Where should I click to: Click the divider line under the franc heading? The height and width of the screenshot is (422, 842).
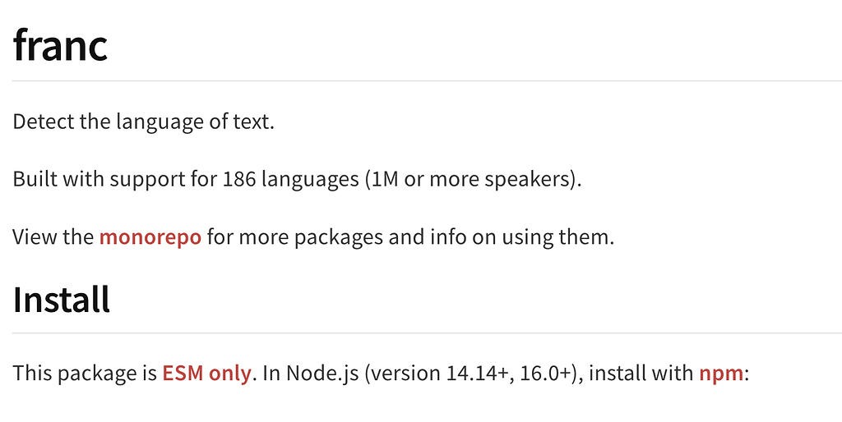pyautogui.click(x=427, y=81)
